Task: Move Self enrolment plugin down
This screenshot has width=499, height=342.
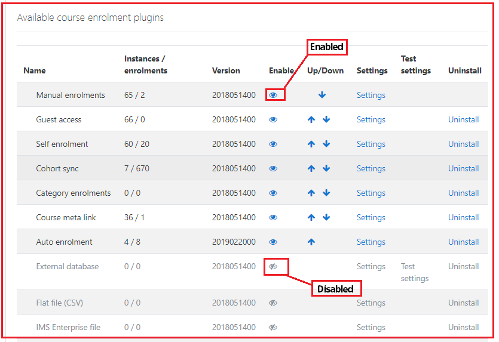Action: click(x=326, y=144)
